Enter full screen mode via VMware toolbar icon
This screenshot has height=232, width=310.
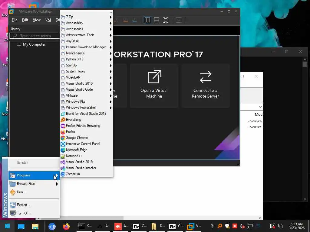point(166,20)
